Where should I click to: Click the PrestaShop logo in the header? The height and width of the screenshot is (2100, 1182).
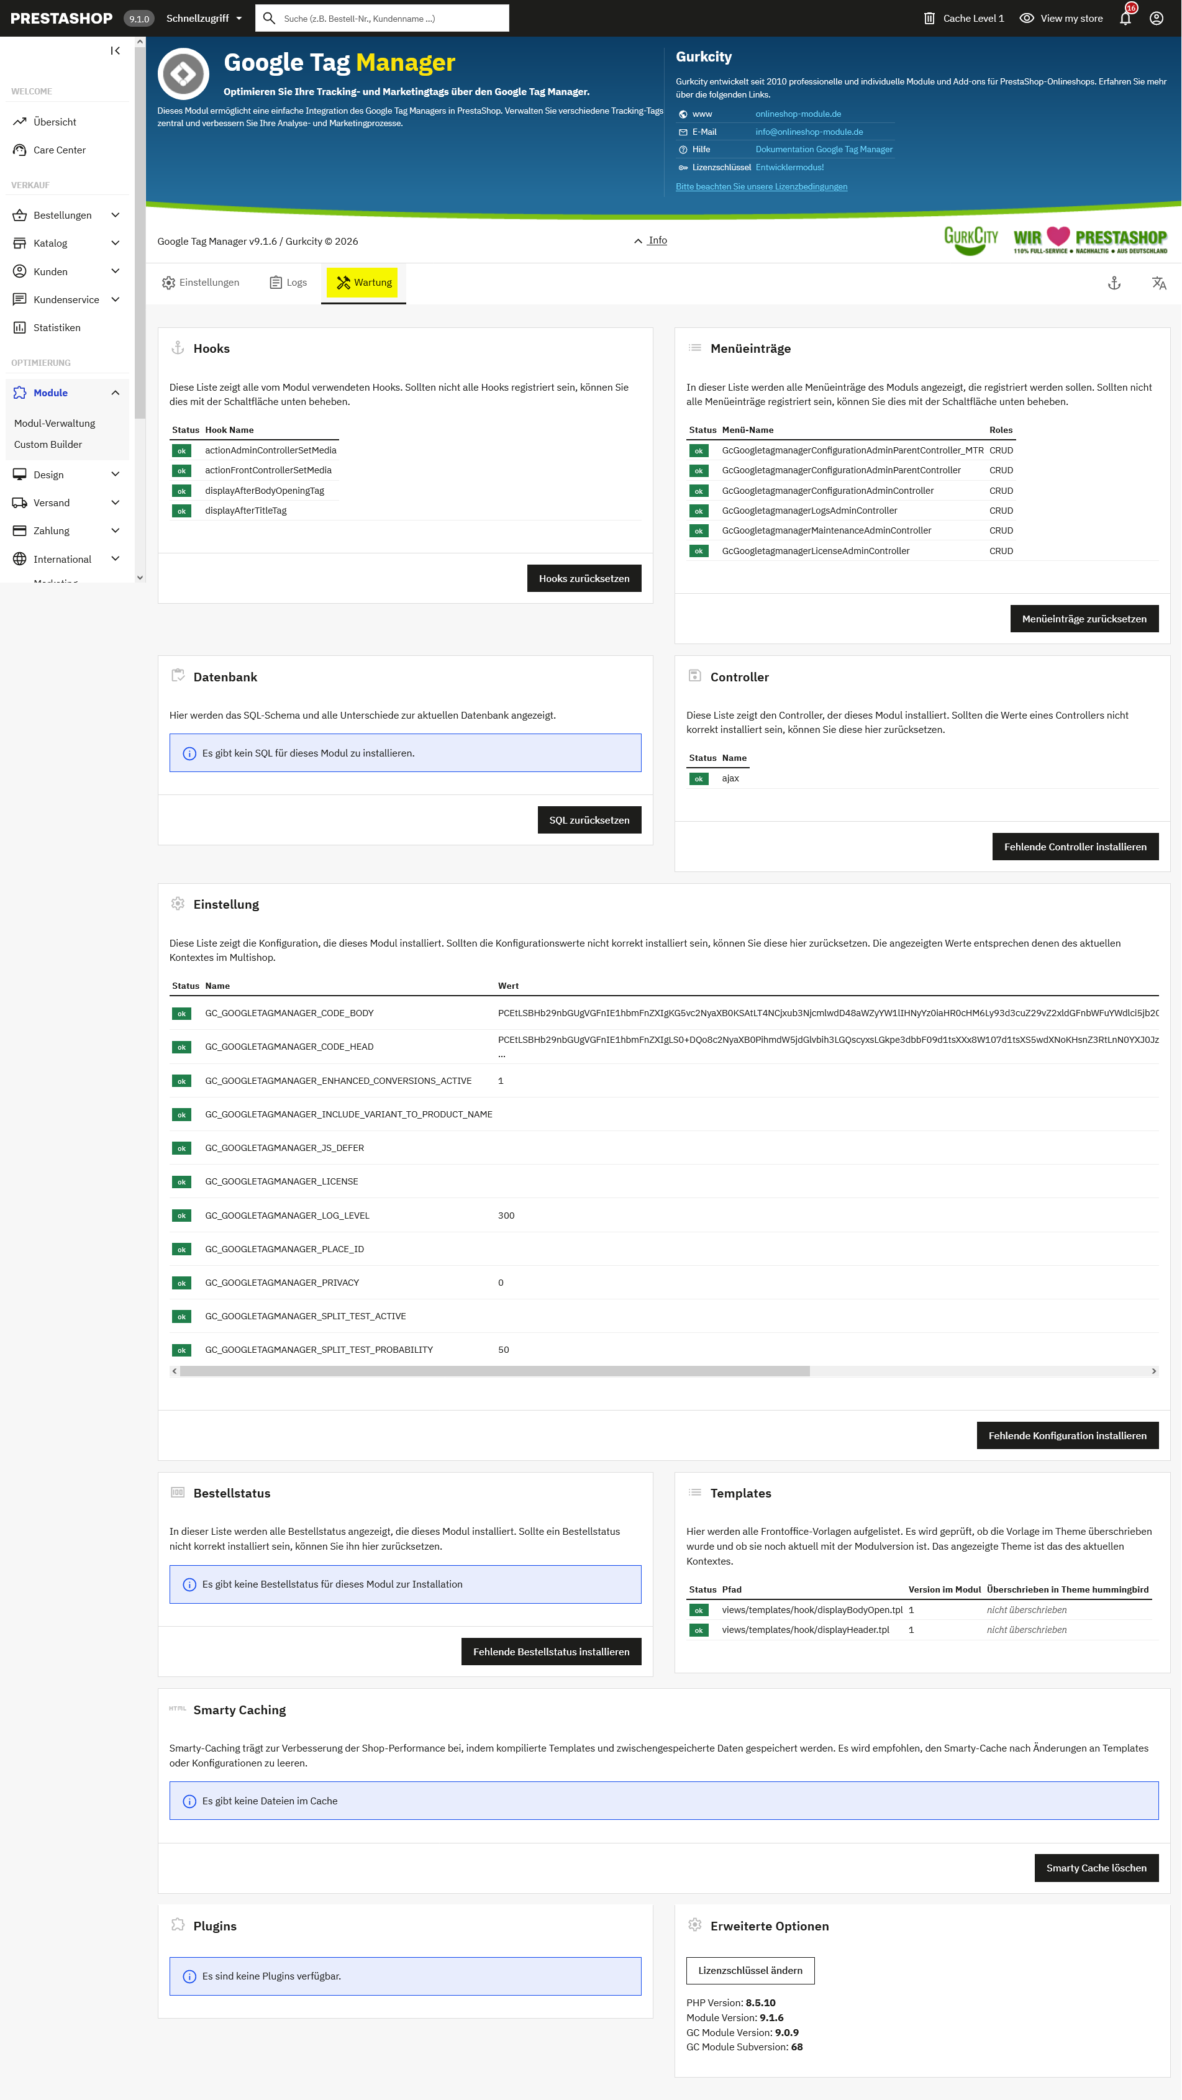coord(62,18)
